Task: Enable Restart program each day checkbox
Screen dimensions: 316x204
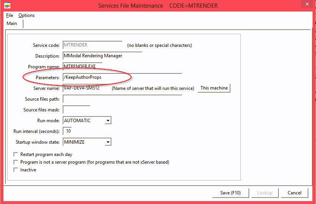Action: [16, 154]
